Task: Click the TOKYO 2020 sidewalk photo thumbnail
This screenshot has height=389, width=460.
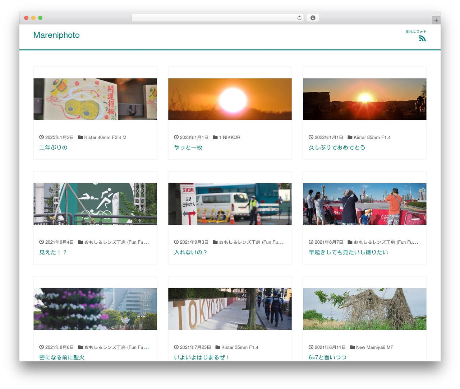Action: pos(230,309)
